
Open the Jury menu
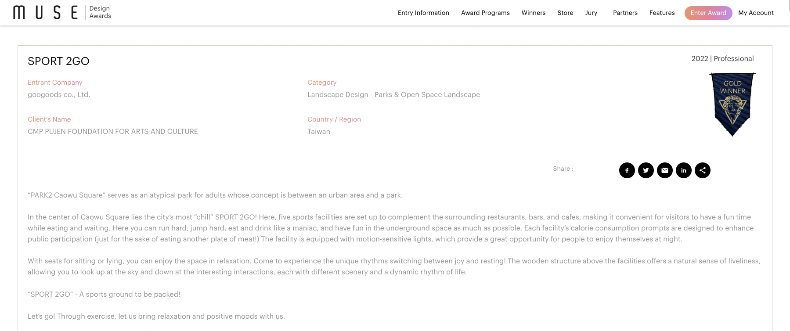tap(591, 13)
